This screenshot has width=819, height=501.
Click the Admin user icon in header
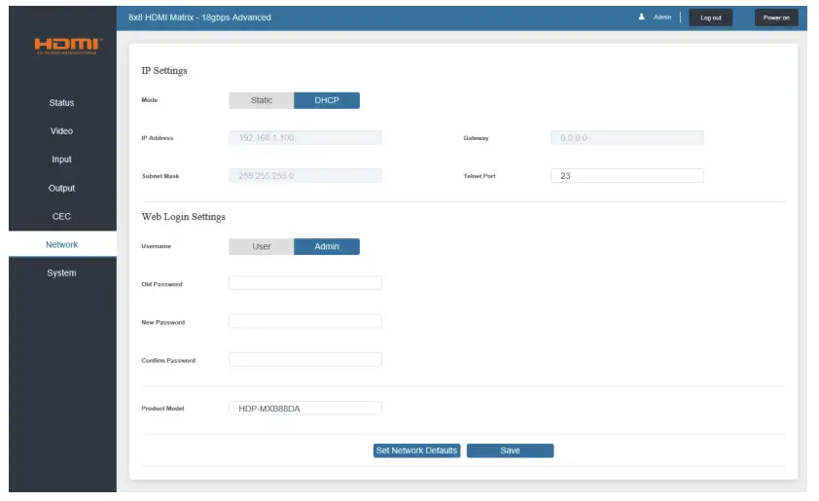tap(641, 17)
